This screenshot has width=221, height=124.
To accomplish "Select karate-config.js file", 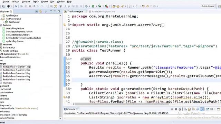I will coord(10,51).
